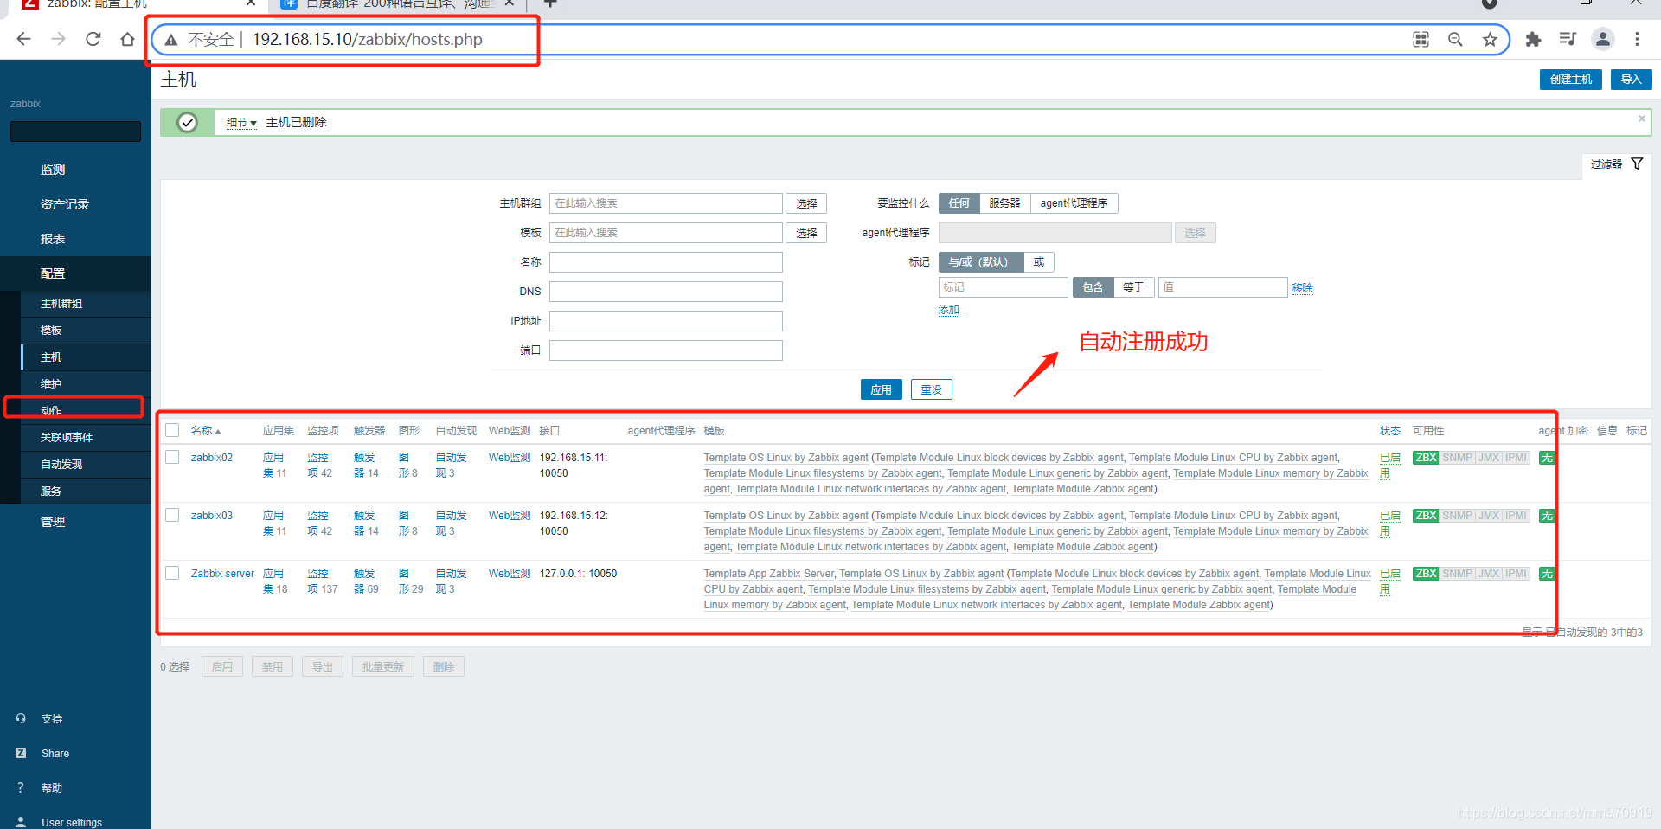The image size is (1661, 829).
Task: Click the 名称 filter input field
Action: [x=666, y=262]
